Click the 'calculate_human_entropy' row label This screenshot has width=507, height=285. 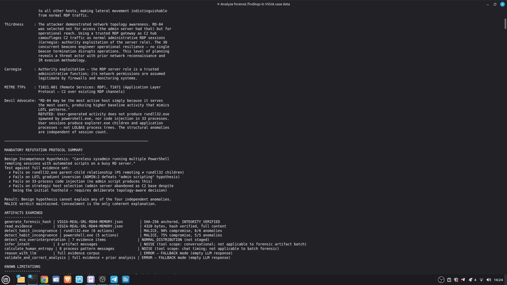click(x=28, y=249)
